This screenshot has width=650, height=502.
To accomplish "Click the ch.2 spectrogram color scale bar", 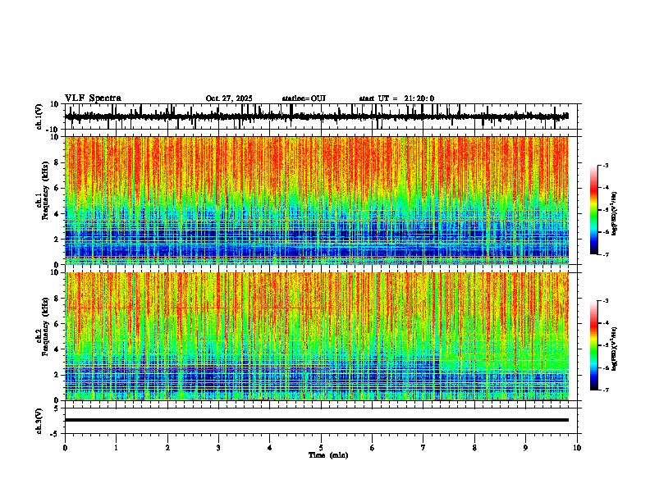I will 593,345.
